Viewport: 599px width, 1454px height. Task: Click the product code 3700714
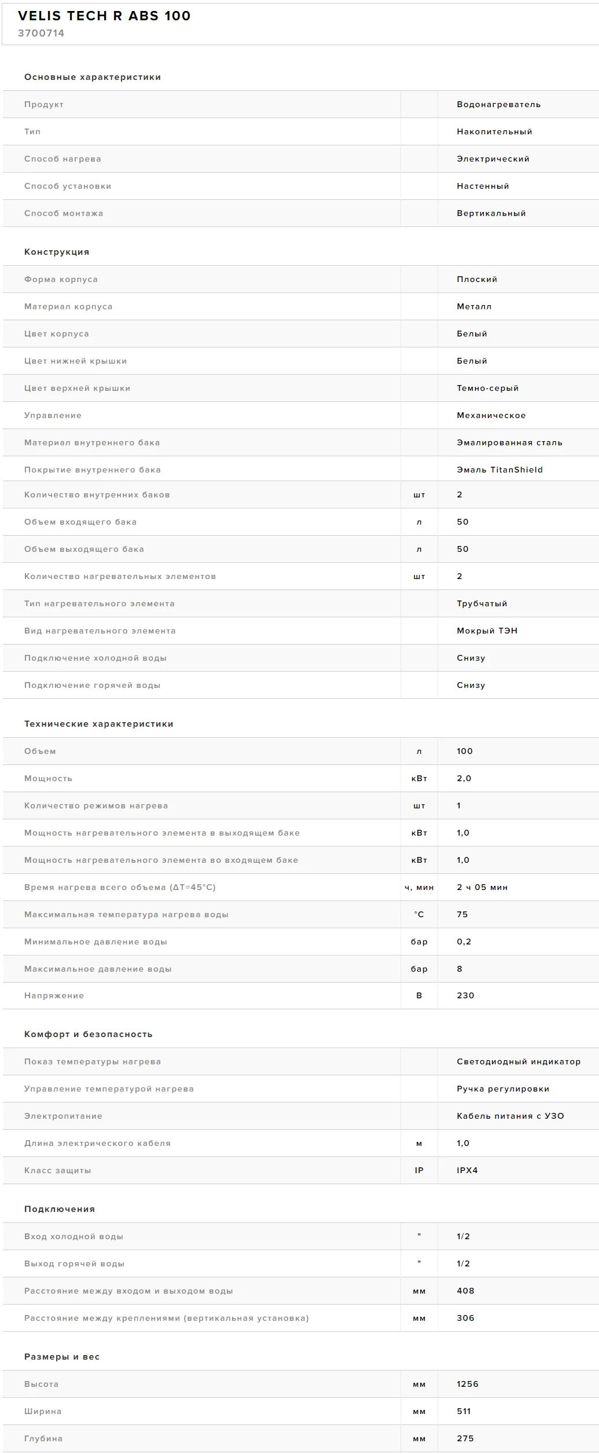tap(41, 34)
